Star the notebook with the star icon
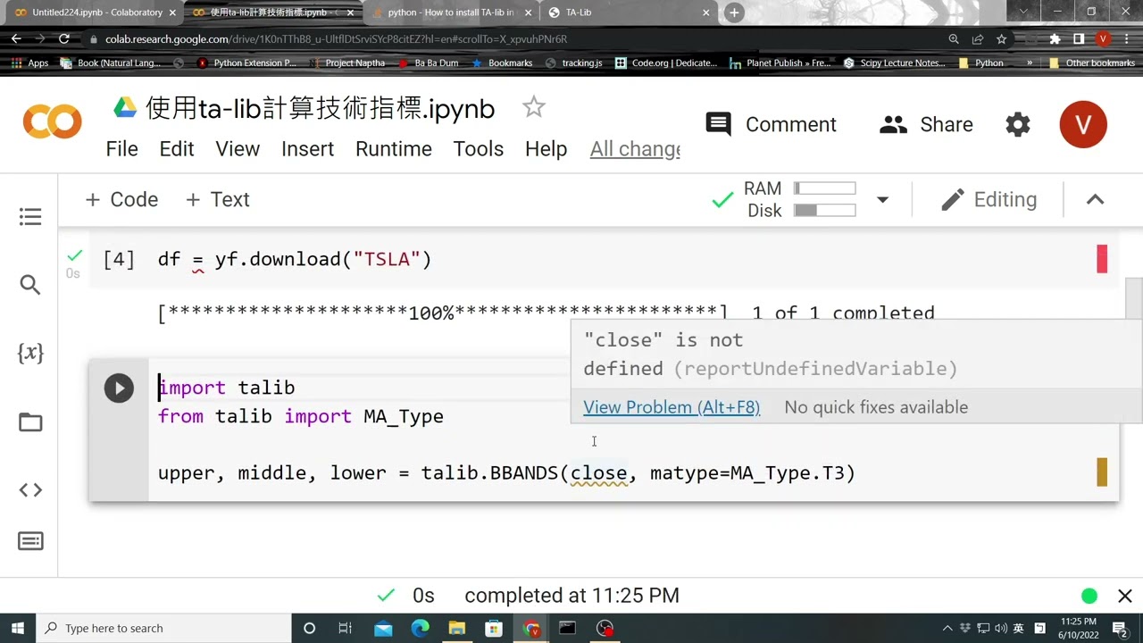 [x=533, y=107]
